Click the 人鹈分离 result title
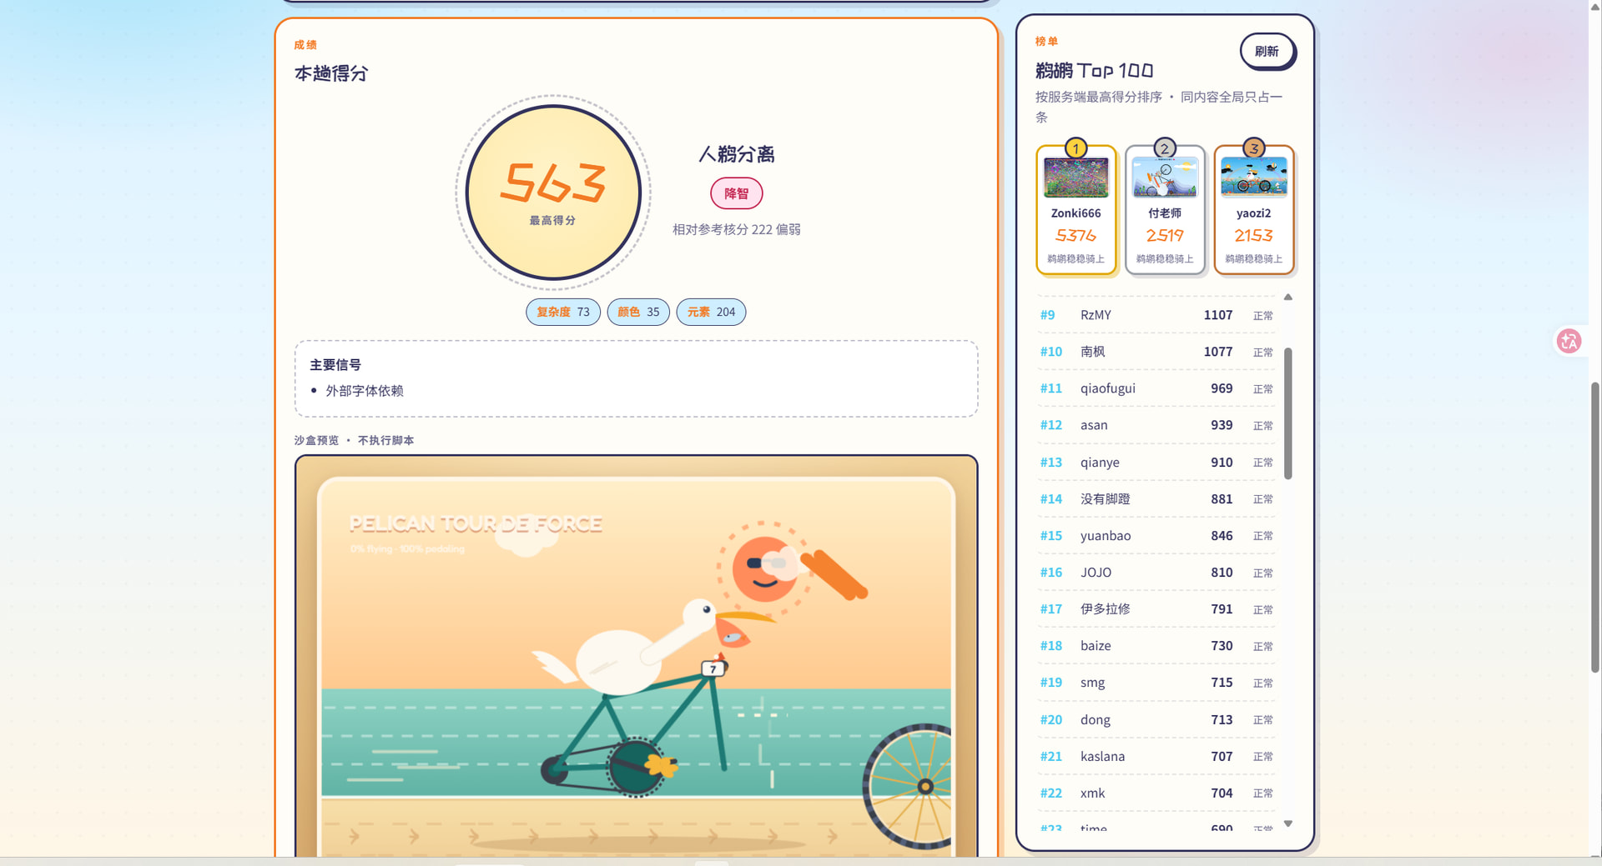Viewport: 1602px width, 866px height. (x=736, y=154)
